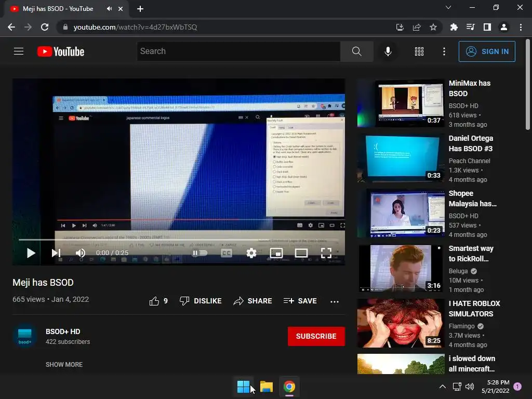Click the search magnifier button
Viewport: 532px width, 399px height.
(x=356, y=51)
